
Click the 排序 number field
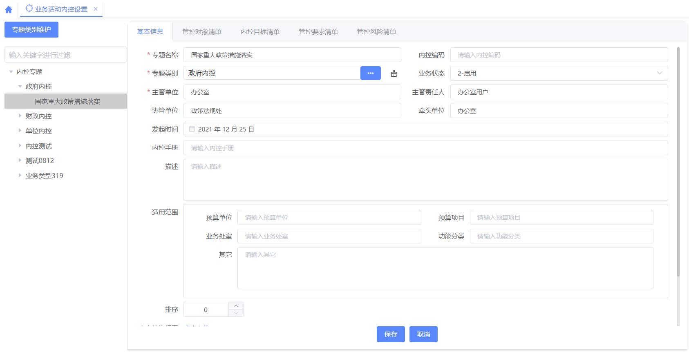206,310
